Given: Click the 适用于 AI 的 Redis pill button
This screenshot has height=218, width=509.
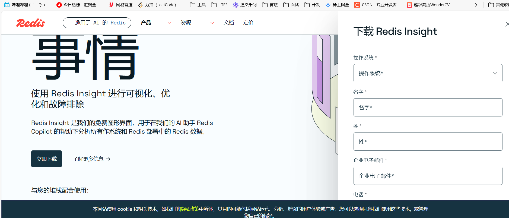Looking at the screenshot, I should tap(97, 23).
